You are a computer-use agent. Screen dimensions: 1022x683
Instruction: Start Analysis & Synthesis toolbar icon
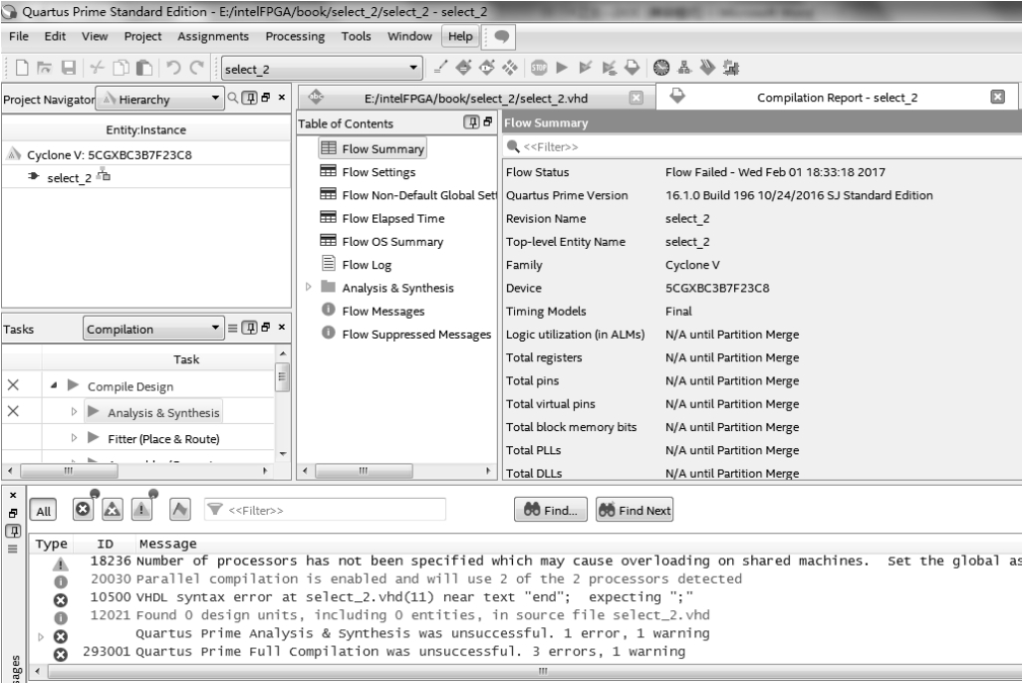point(586,67)
